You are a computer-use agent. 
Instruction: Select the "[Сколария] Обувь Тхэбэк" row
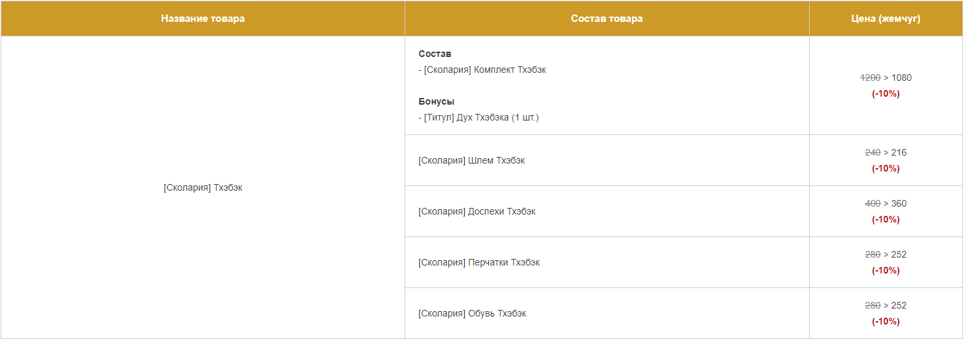click(472, 313)
